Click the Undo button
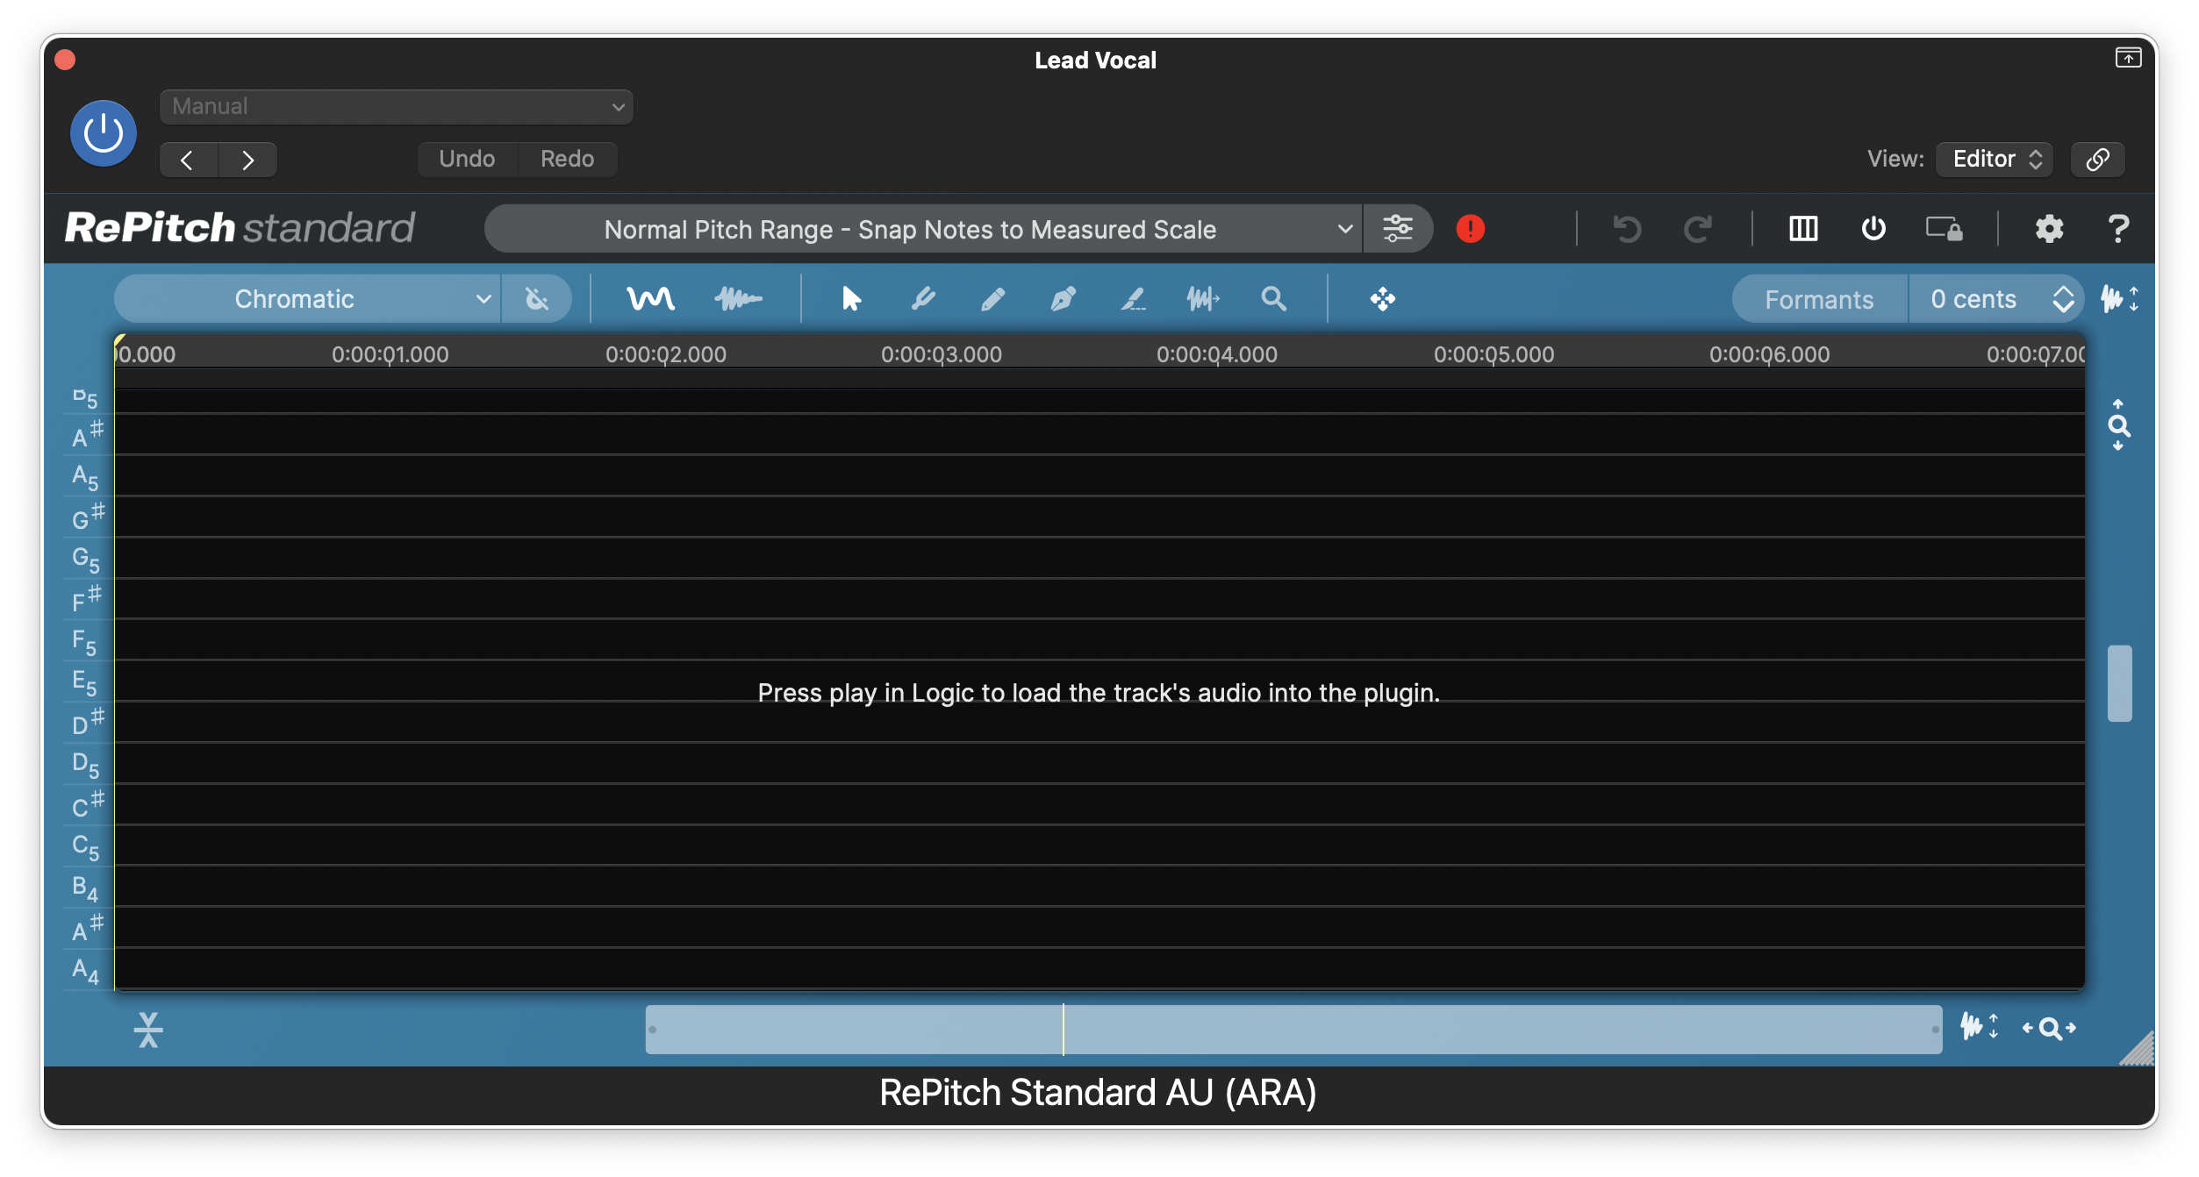Image resolution: width=2199 pixels, height=1177 pixels. (467, 159)
